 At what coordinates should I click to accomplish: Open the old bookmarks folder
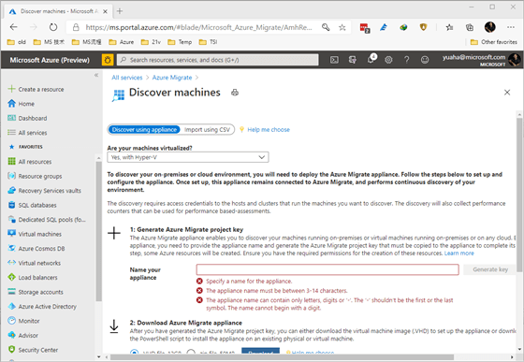[17, 42]
